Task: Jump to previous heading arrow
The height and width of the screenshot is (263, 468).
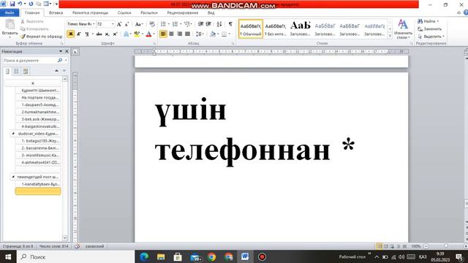Action: 57,71
